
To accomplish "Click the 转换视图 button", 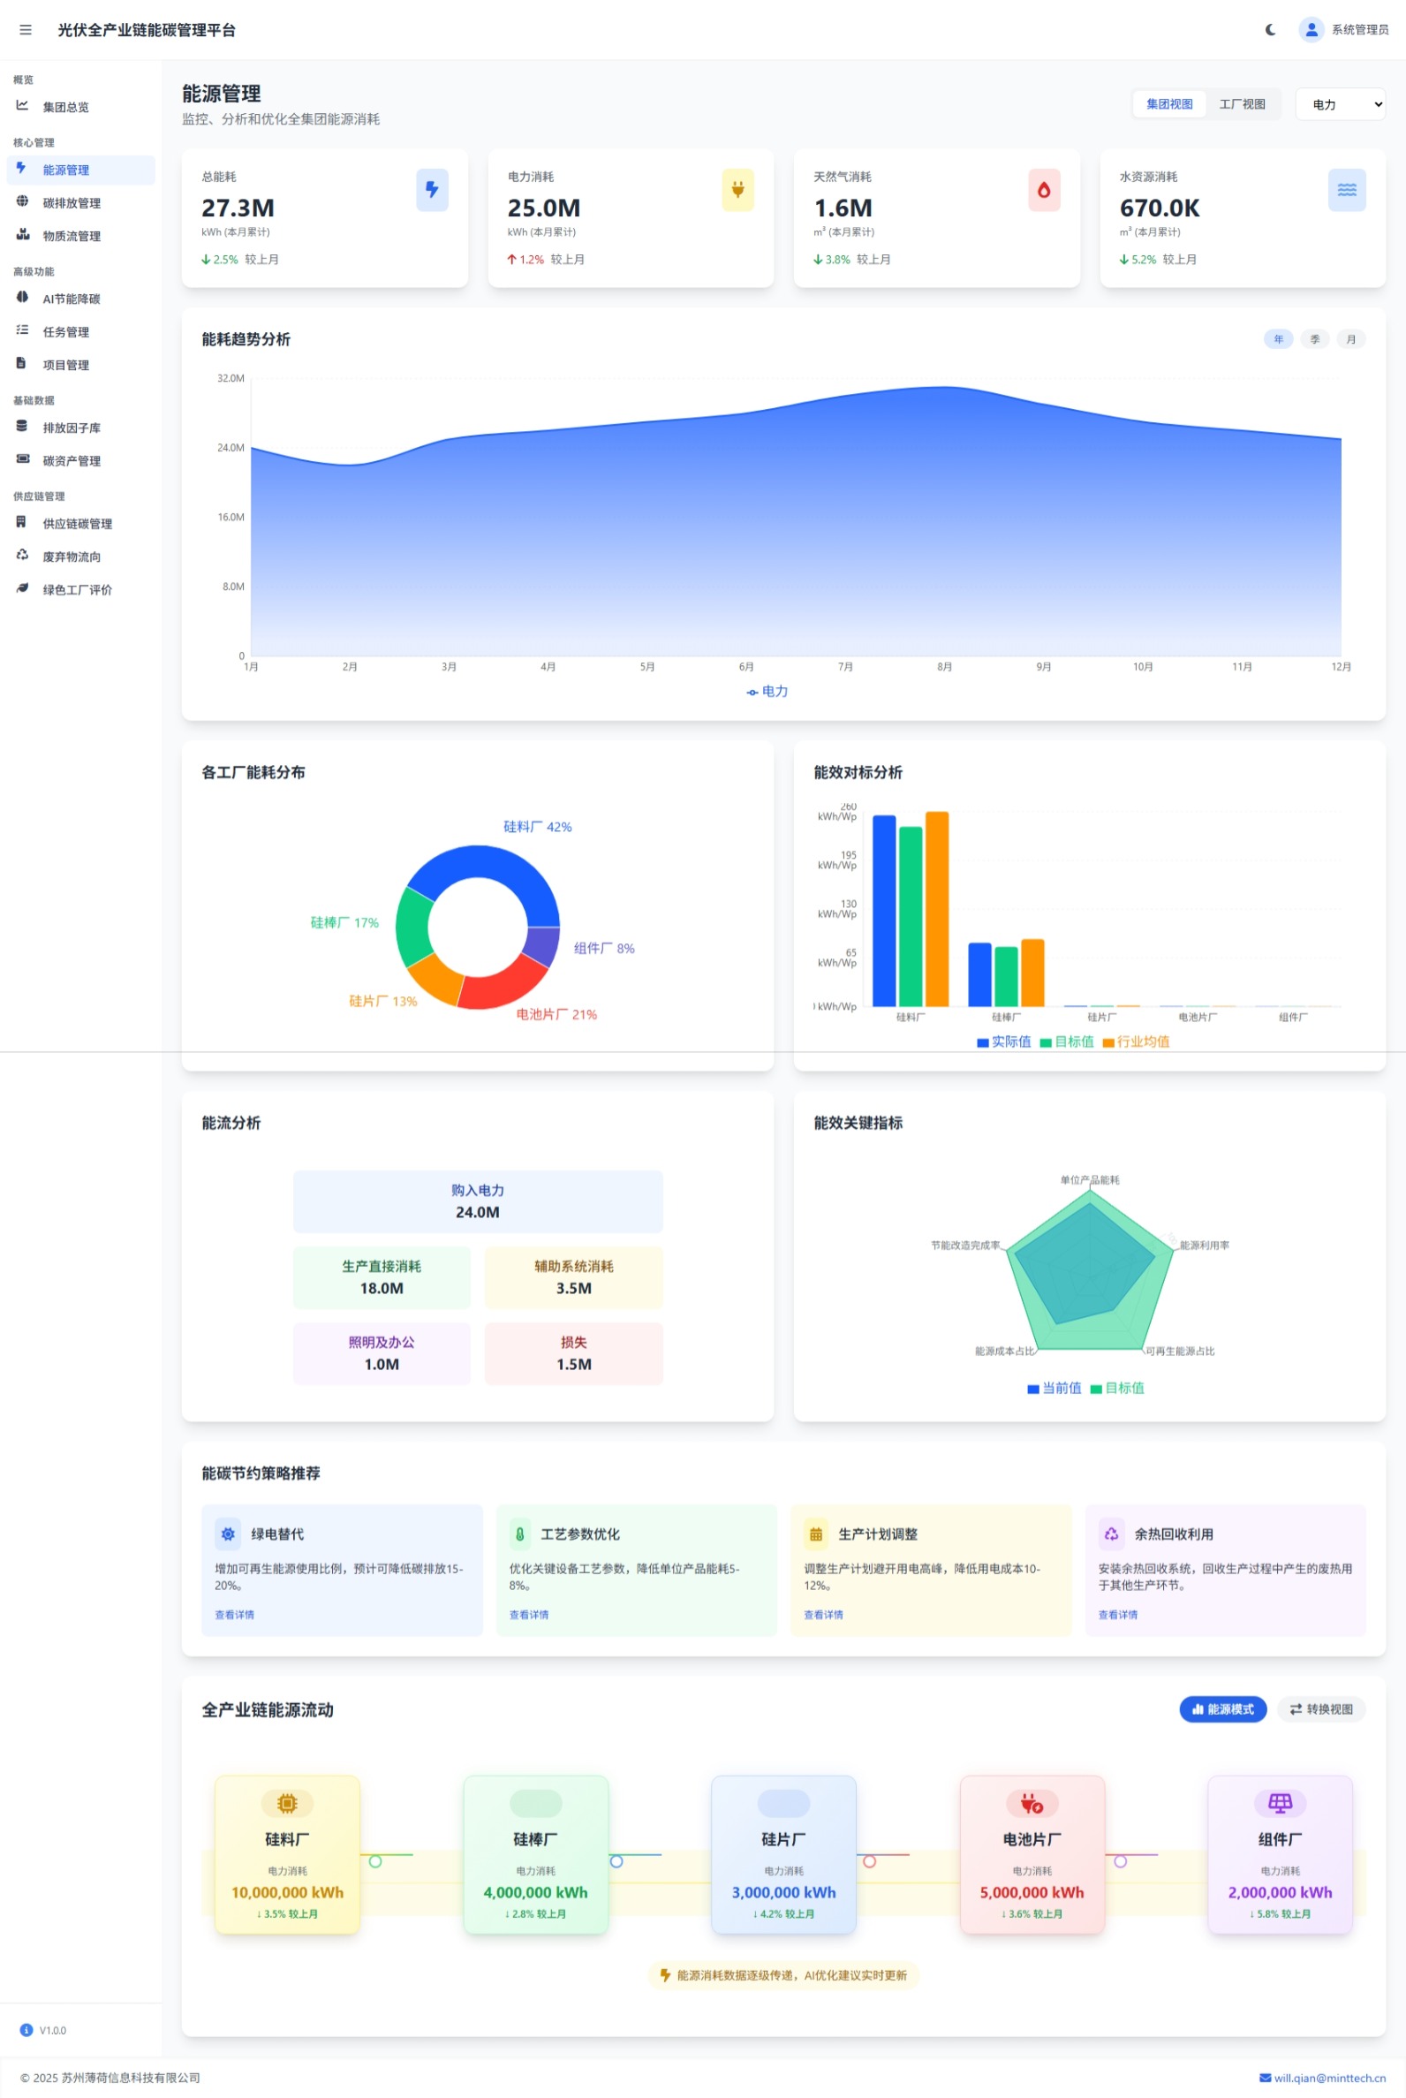I will [x=1321, y=1708].
